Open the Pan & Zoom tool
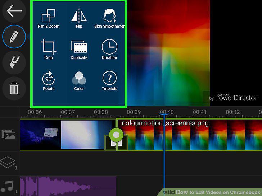 (49, 19)
